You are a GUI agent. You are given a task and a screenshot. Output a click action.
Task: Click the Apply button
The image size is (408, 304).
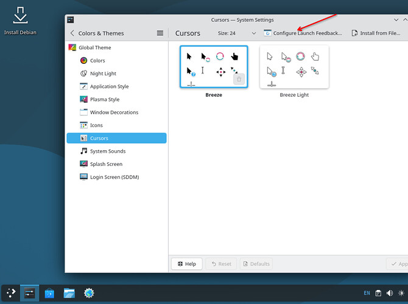[x=398, y=264]
